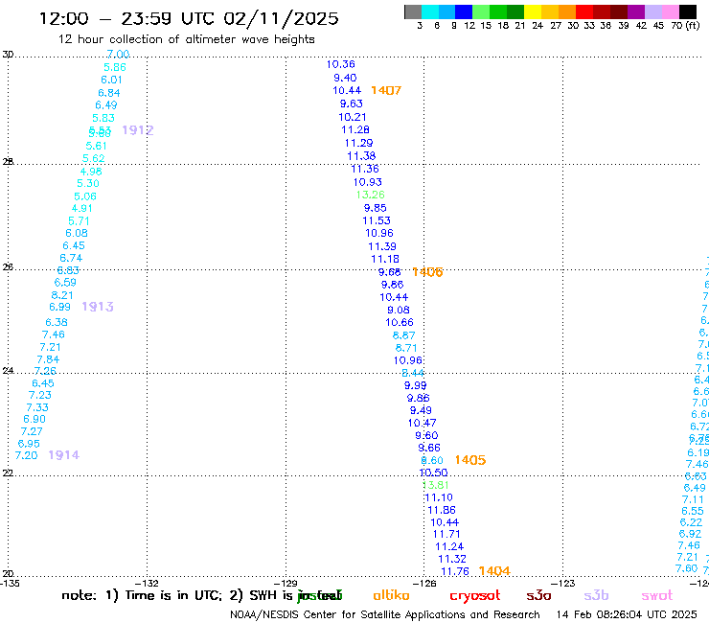Viewport: 709px width, 623px height.
Task: Select the maroon 36-39 ft legend swatch
Action: [x=619, y=12]
